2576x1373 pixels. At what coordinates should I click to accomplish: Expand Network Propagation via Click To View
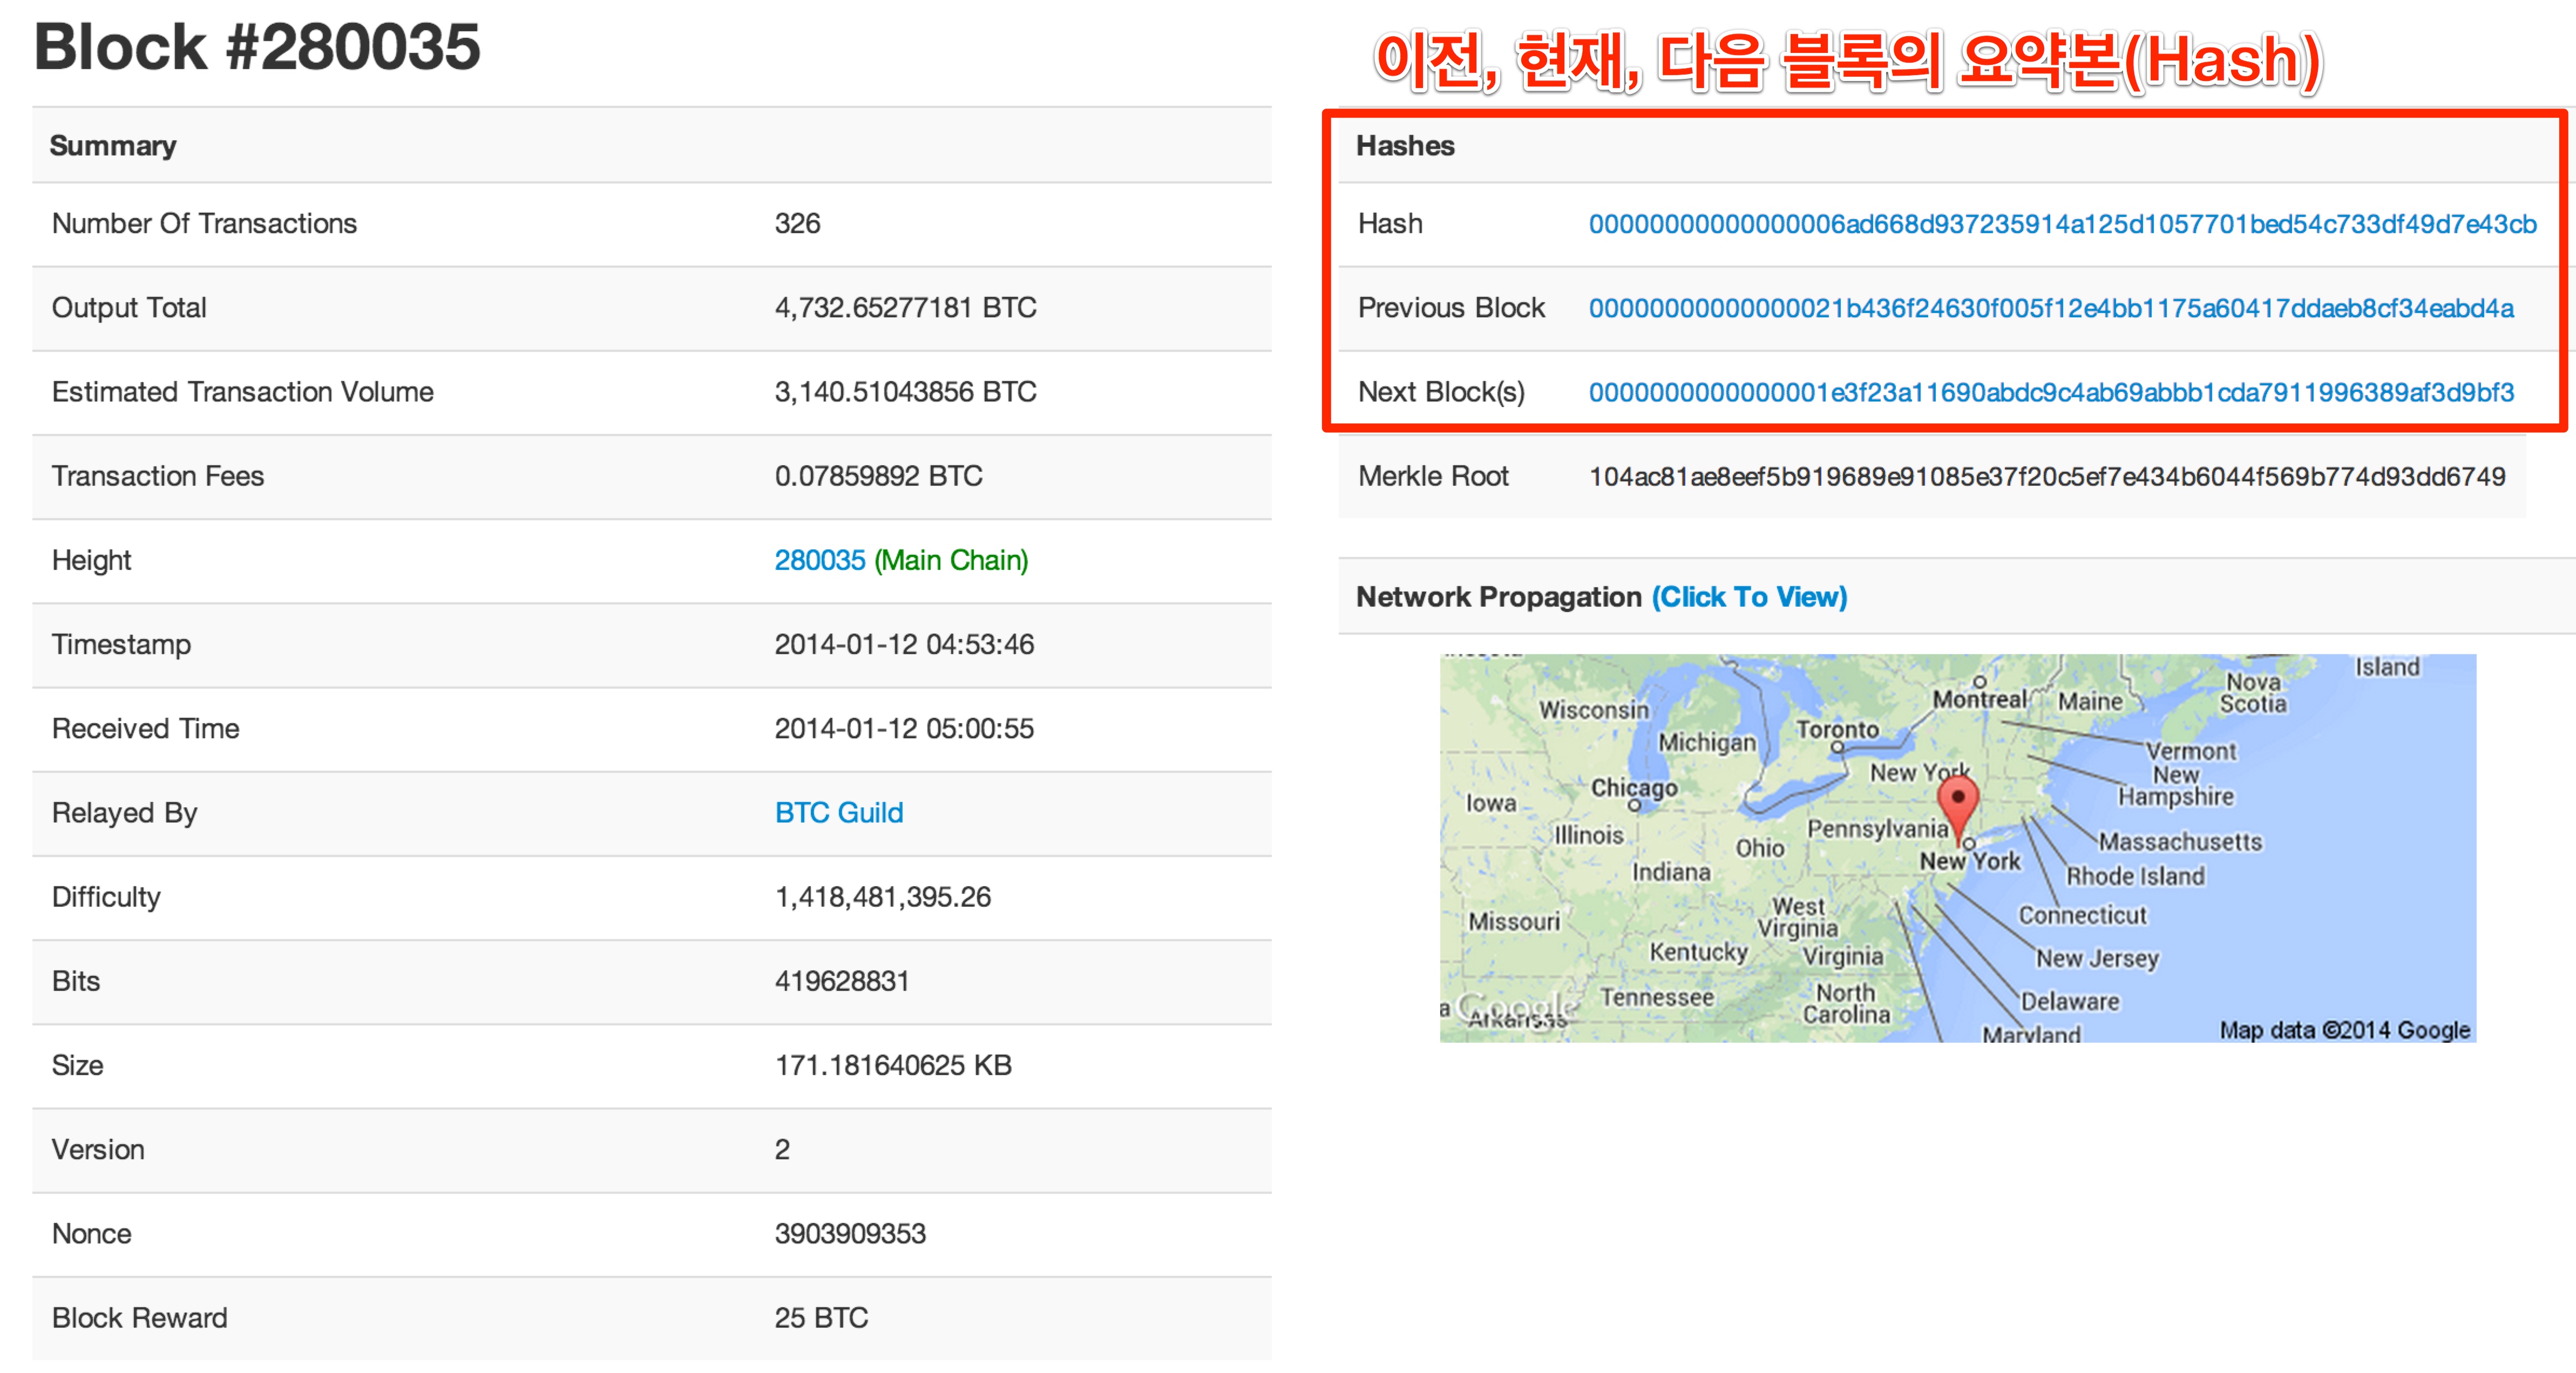pyautogui.click(x=1748, y=597)
